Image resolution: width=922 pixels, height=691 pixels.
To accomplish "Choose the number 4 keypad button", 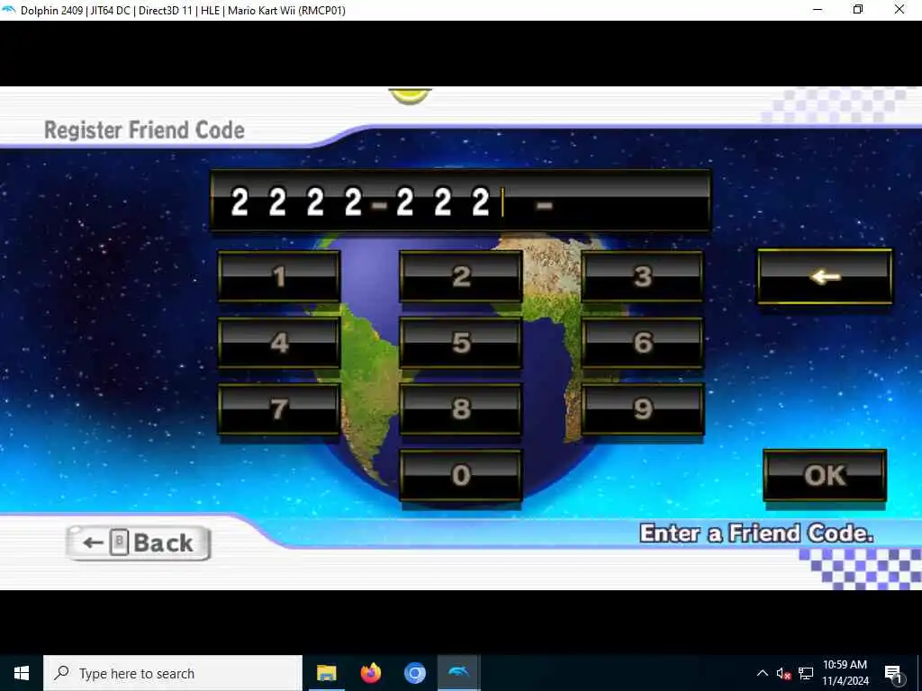I will tap(279, 343).
